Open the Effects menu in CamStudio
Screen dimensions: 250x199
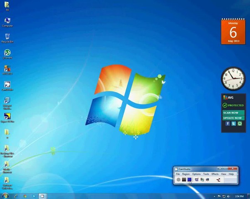pyautogui.click(x=215, y=174)
